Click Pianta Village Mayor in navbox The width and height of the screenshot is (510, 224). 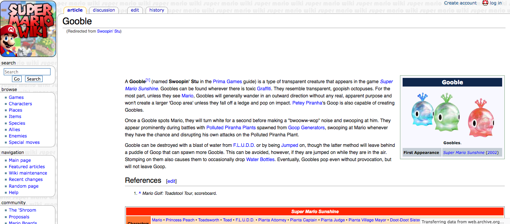click(x=367, y=220)
